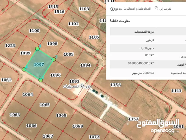
Task: Select parcel label 1095
Action: 69,54
